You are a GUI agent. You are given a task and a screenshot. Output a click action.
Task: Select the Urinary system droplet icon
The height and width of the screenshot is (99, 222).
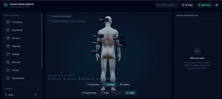pyautogui.click(x=8, y=70)
